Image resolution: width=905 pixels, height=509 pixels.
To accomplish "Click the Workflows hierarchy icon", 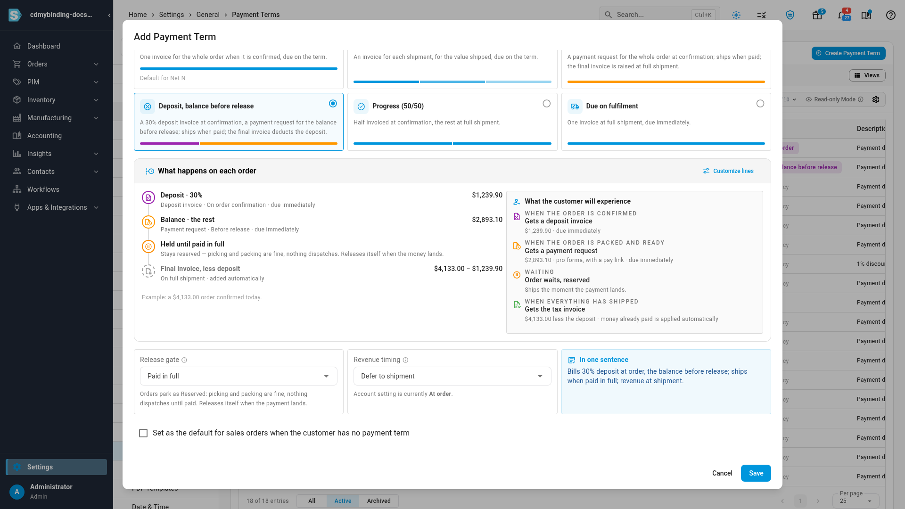I will pos(17,189).
